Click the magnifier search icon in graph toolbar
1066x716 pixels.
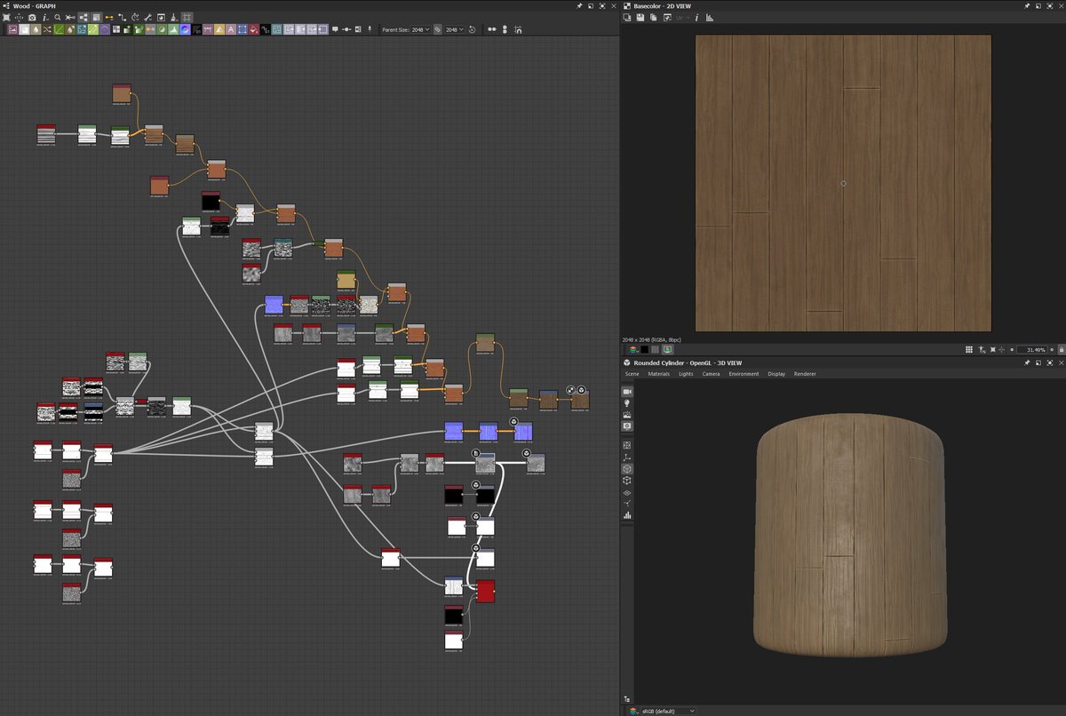[57, 17]
